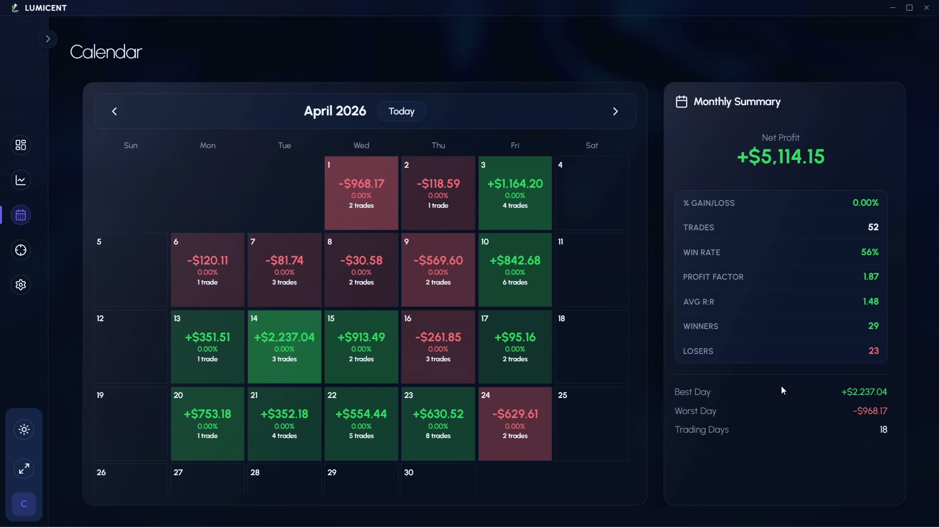Open April 14 day cell with +$2,237.04

(285, 347)
